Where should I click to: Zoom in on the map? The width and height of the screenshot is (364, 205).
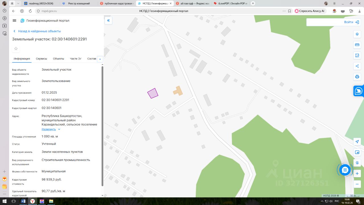(x=357, y=173)
